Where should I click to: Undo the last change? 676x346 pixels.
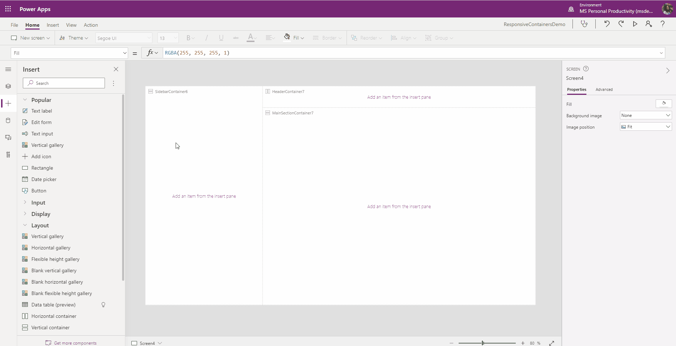pos(607,24)
